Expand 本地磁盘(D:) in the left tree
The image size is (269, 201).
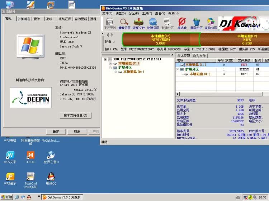(115, 72)
